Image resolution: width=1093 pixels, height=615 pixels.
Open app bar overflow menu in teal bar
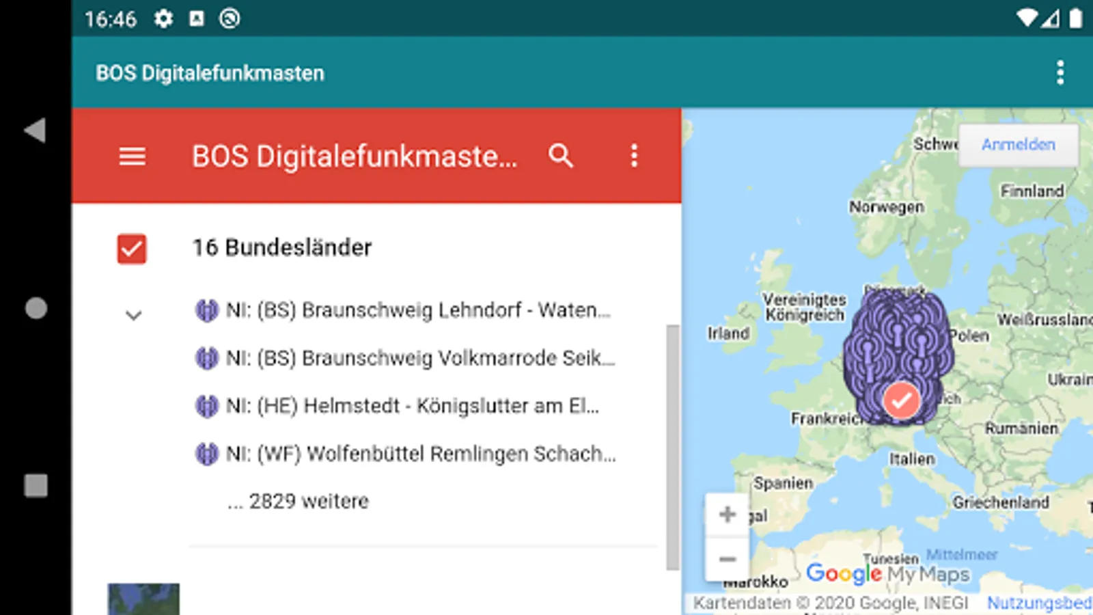point(1060,72)
